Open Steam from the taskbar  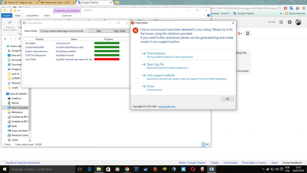[x=146, y=169]
